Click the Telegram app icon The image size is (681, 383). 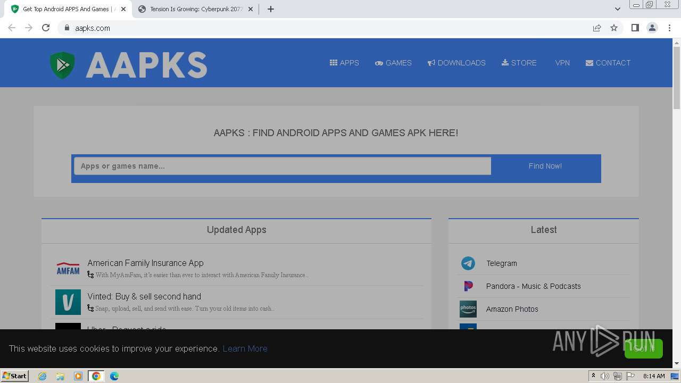point(468,263)
